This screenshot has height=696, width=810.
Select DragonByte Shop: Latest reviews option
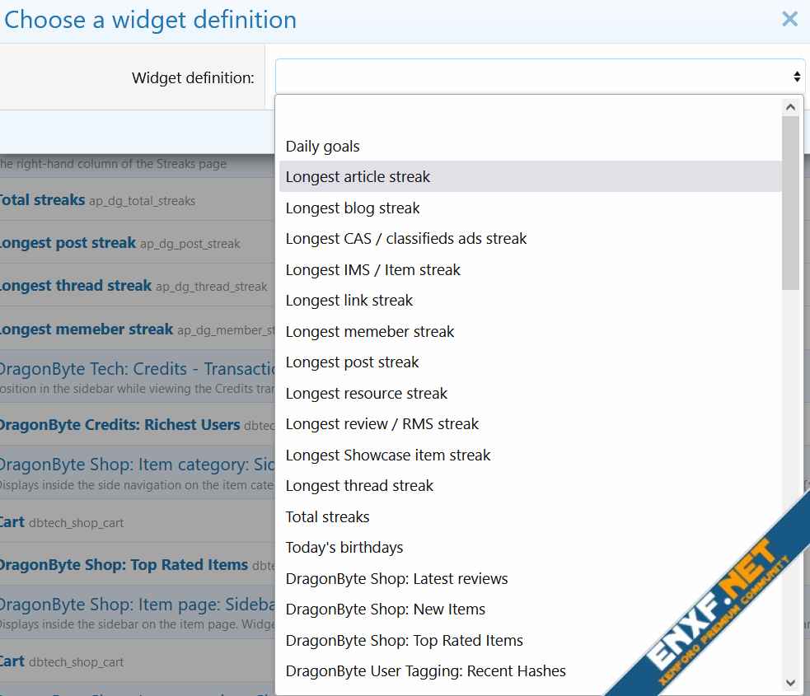397,579
